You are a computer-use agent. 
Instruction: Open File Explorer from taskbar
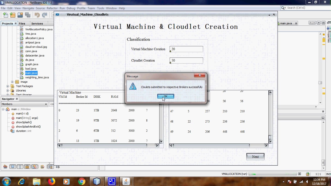tap(37, 182)
